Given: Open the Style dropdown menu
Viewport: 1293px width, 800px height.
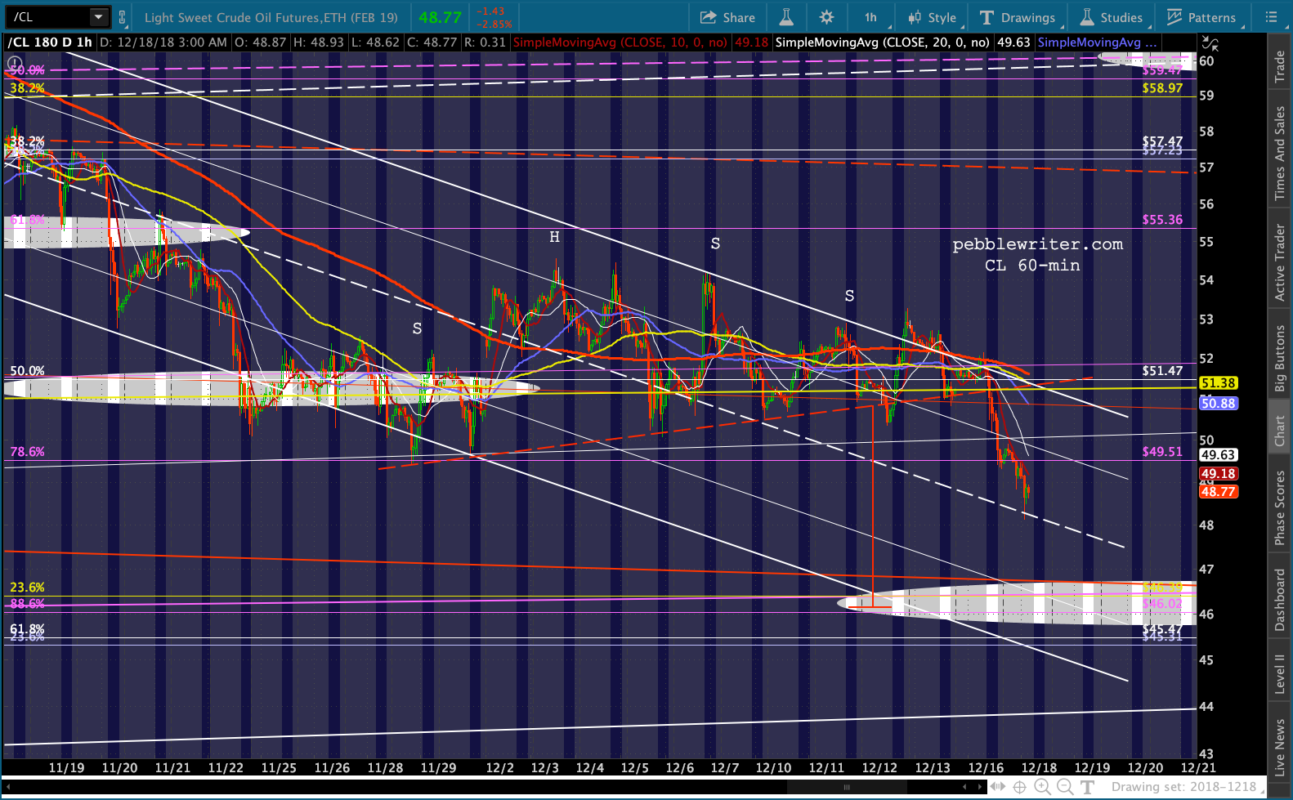Looking at the screenshot, I should pyautogui.click(x=932, y=17).
